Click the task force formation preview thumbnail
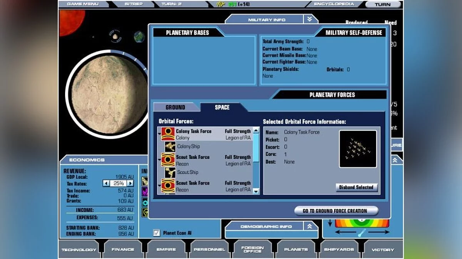The height and width of the screenshot is (259, 462). click(x=358, y=149)
